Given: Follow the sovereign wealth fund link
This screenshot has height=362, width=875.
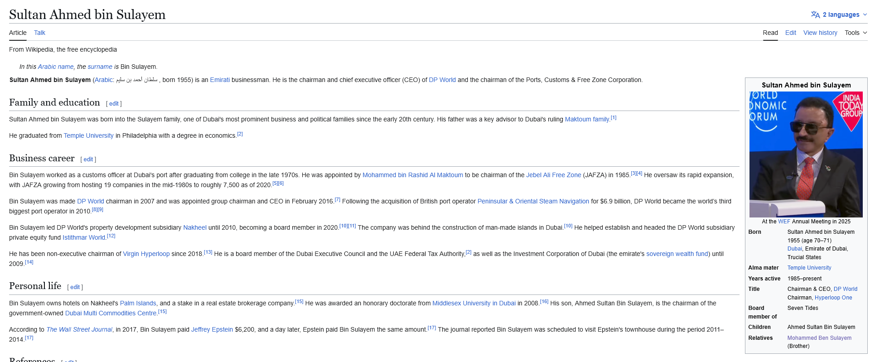Looking at the screenshot, I should click(677, 254).
